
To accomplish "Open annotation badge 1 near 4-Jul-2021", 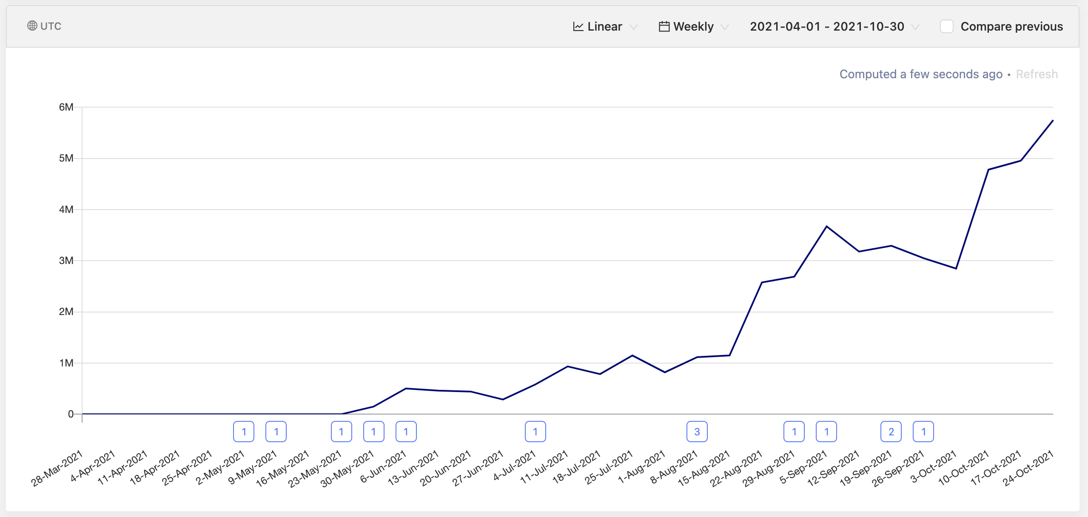I will (x=535, y=432).
